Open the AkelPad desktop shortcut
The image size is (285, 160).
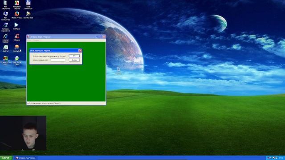[x=5, y=48]
